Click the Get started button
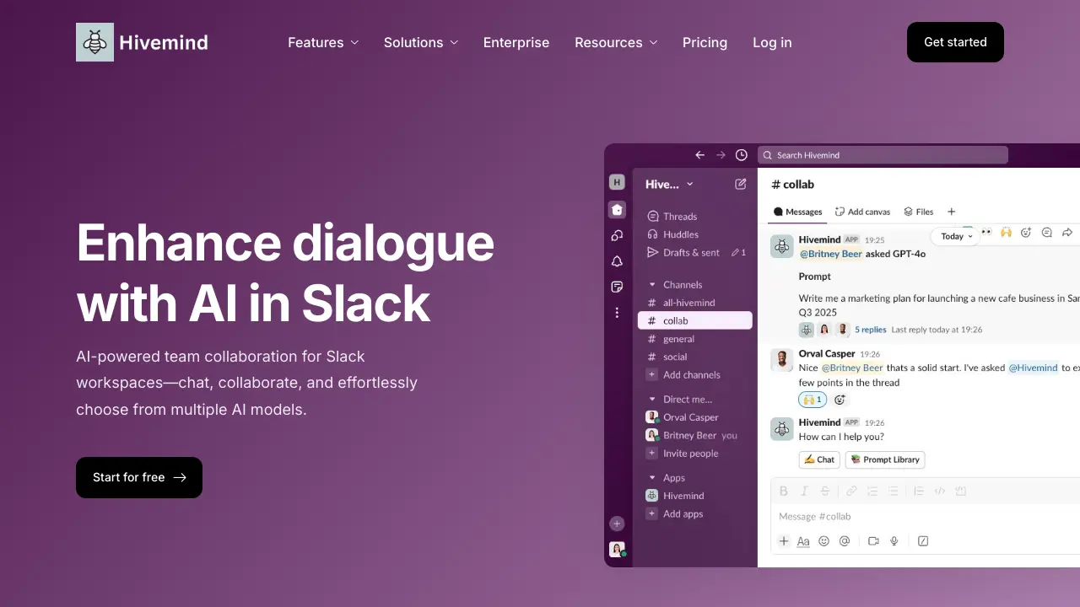The width and height of the screenshot is (1080, 607). [x=955, y=42]
